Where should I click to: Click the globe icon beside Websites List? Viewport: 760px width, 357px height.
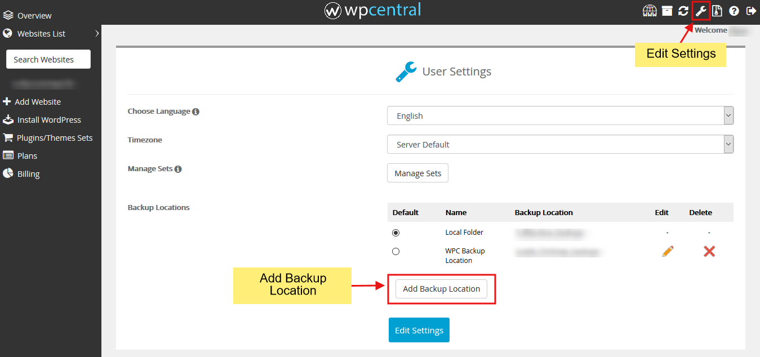(x=8, y=34)
